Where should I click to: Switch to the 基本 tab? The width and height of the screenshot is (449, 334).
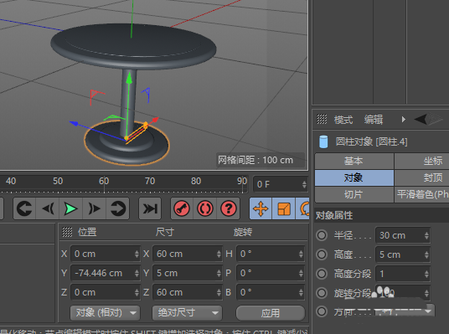coord(354,161)
